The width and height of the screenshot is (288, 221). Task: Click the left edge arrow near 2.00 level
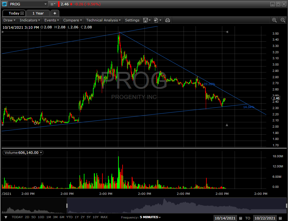(x=3, y=125)
